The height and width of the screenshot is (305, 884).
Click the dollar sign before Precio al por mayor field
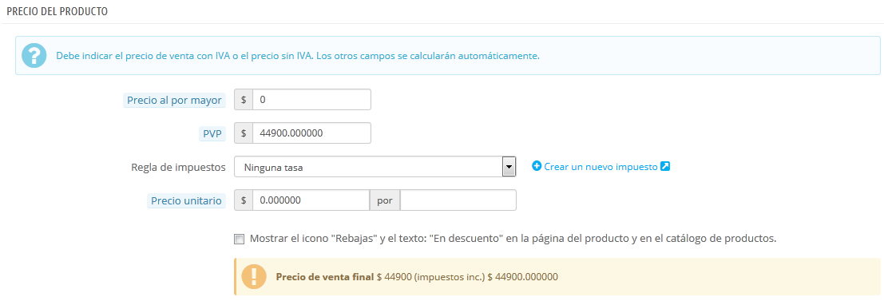tap(244, 99)
